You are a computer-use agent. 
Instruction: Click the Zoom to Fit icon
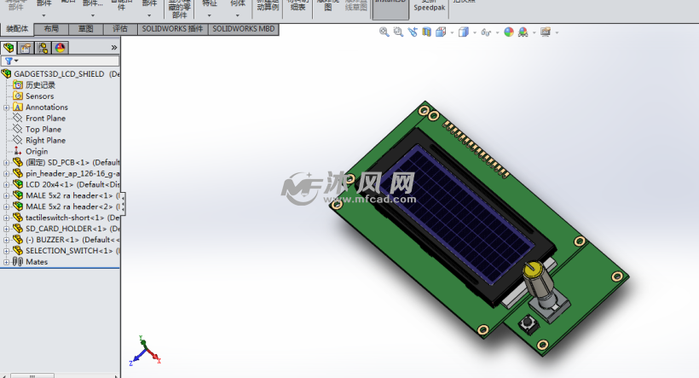384,32
